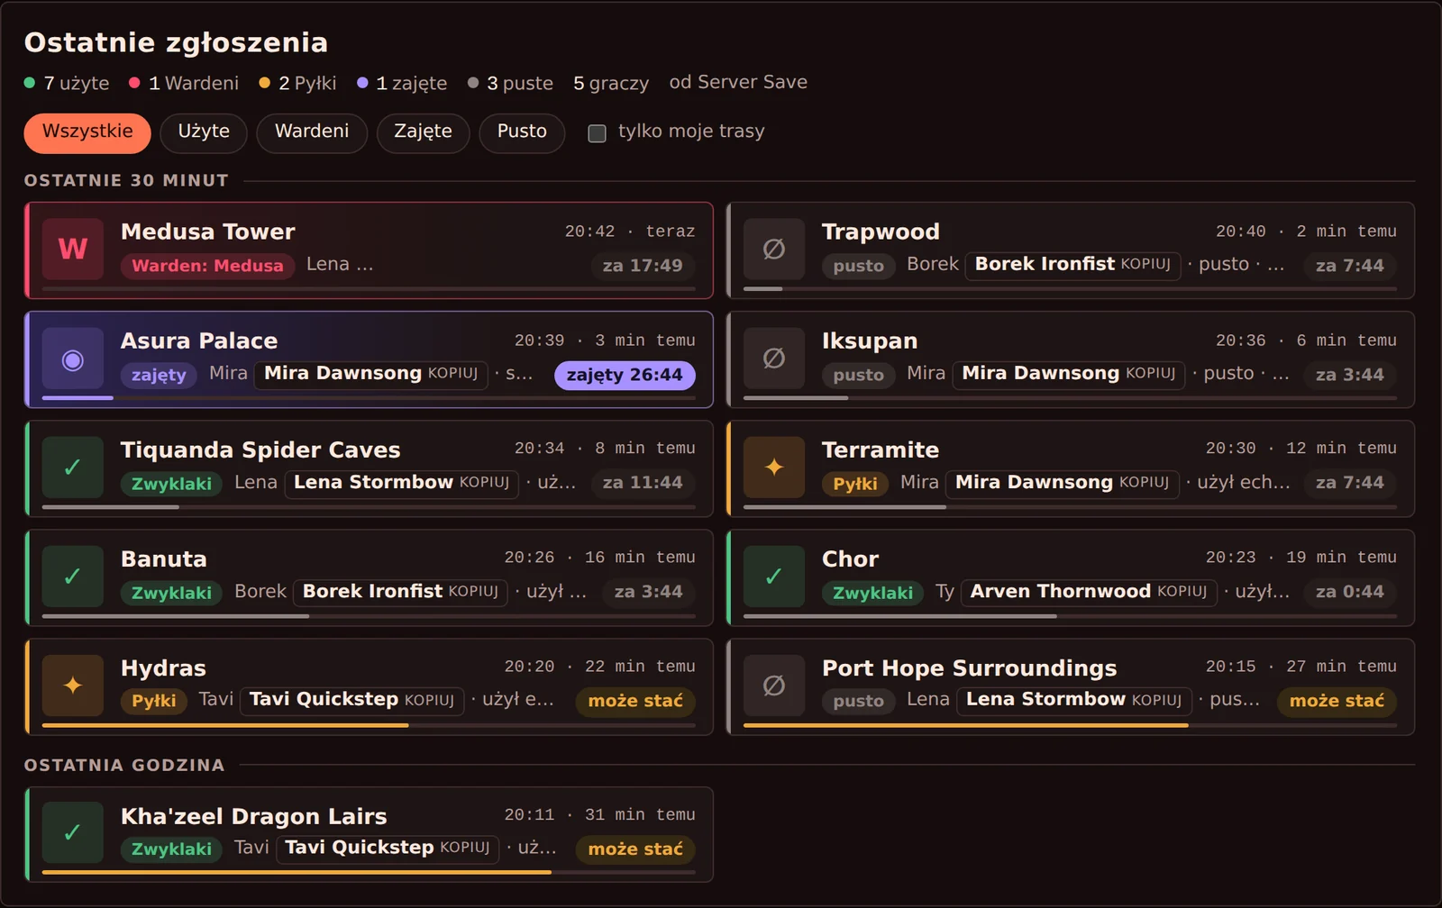Click the '5 graczy' stat in summary
This screenshot has height=908, width=1442.
[611, 83]
